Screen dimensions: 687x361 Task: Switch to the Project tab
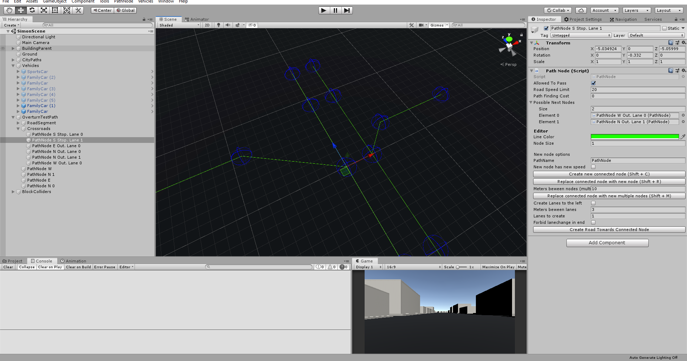point(12,261)
